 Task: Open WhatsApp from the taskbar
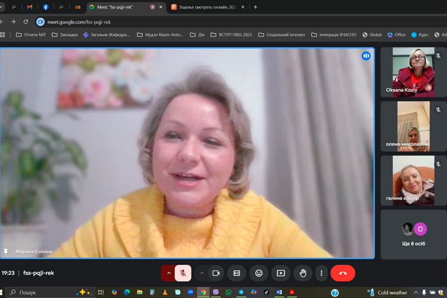(x=228, y=293)
